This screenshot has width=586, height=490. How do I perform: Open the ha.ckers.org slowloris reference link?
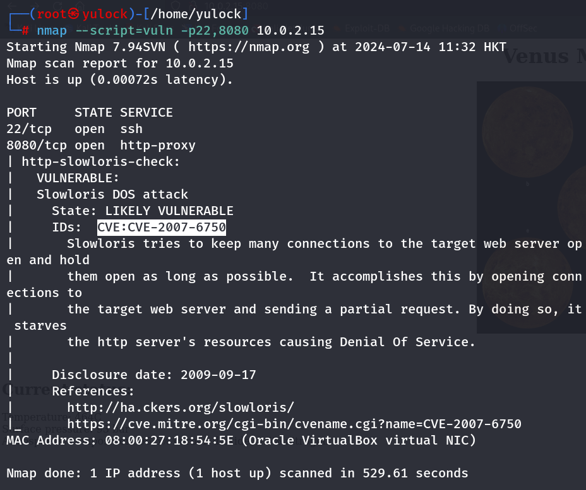(x=181, y=407)
